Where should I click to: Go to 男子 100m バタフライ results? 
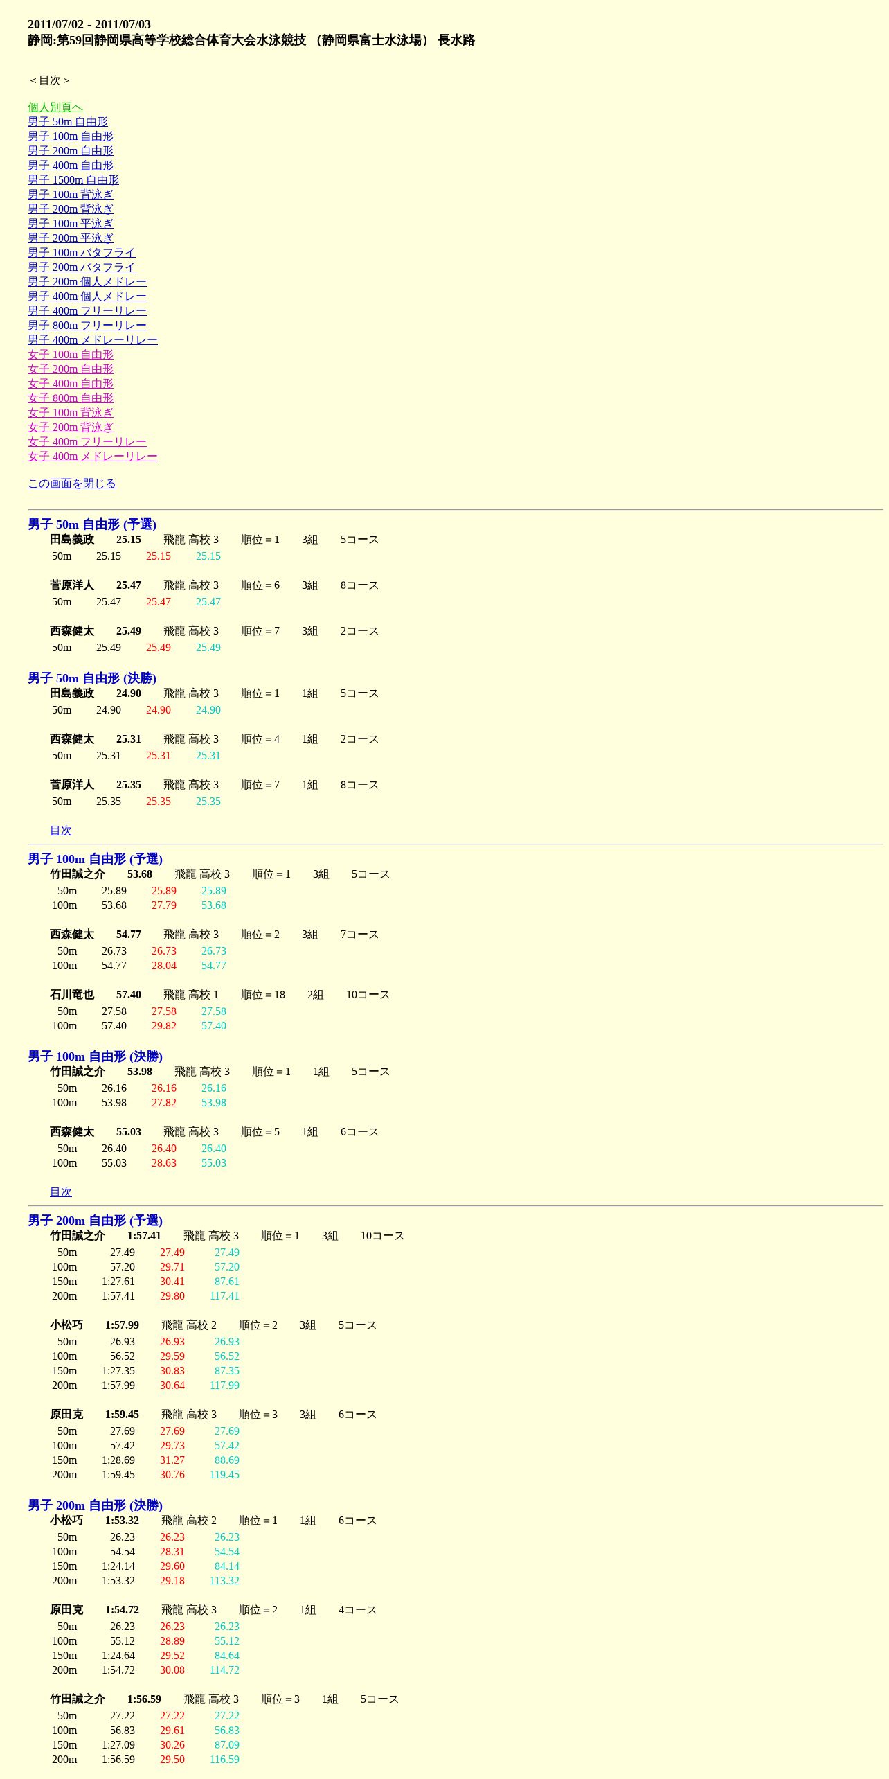coord(82,252)
